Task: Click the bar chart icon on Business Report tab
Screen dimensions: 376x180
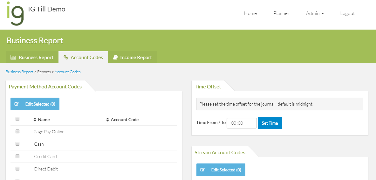Action: tap(13, 58)
